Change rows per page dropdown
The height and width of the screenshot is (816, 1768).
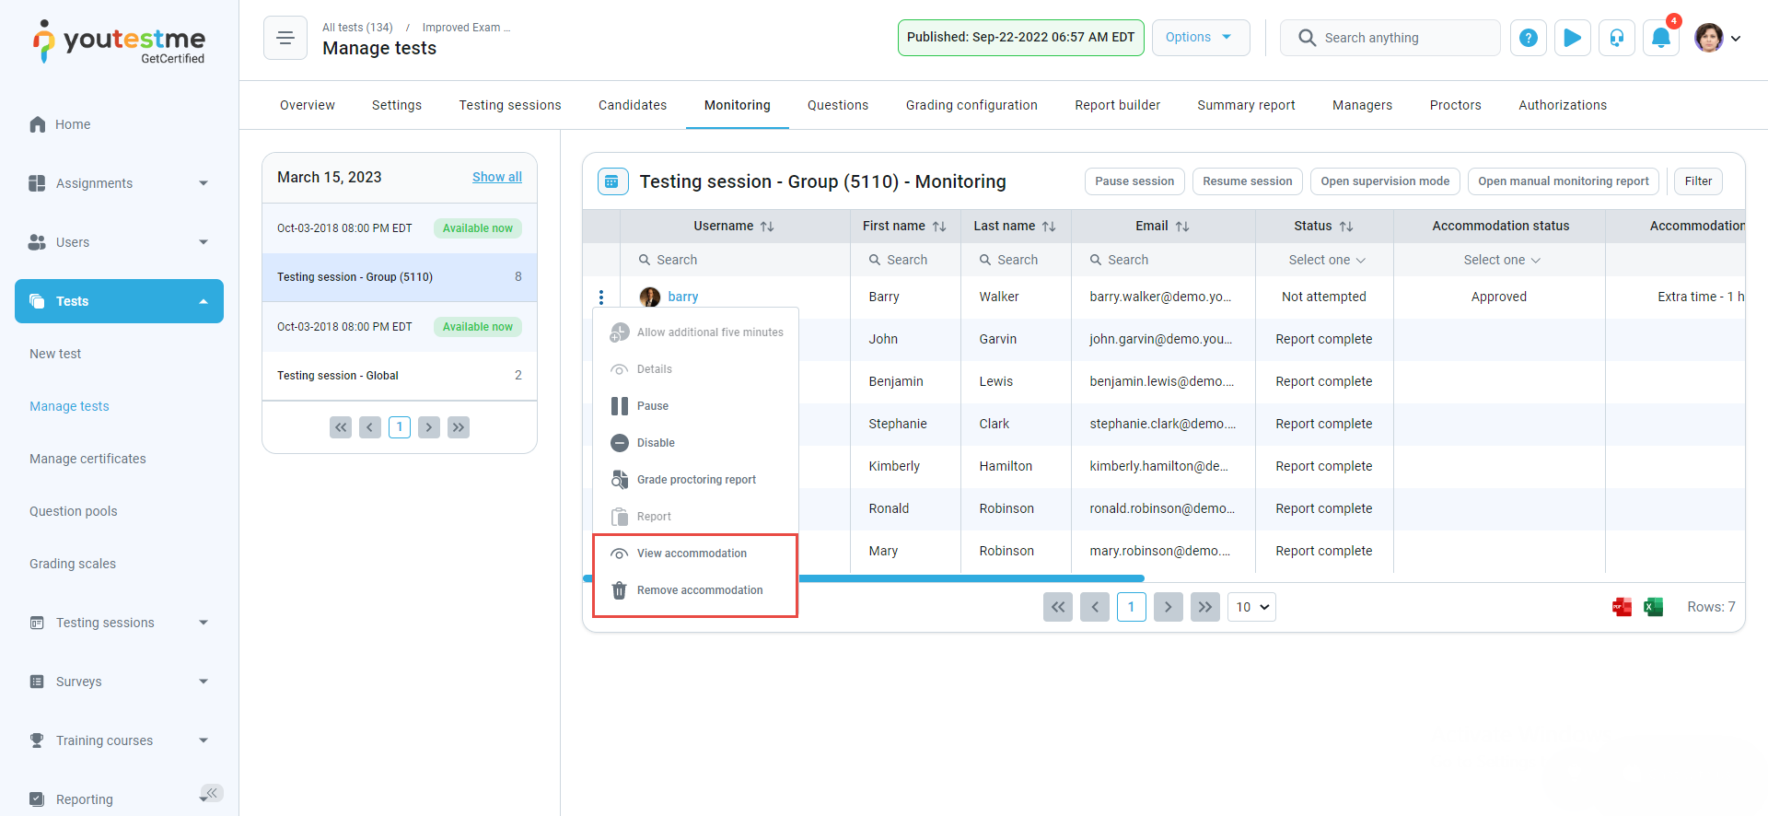1251,607
